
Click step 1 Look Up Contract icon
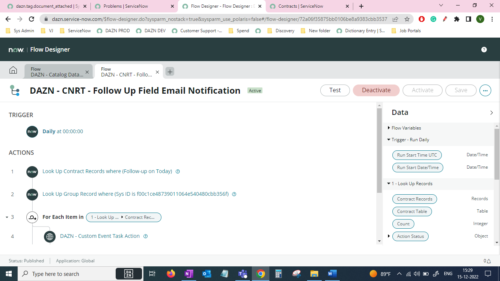pyautogui.click(x=32, y=172)
